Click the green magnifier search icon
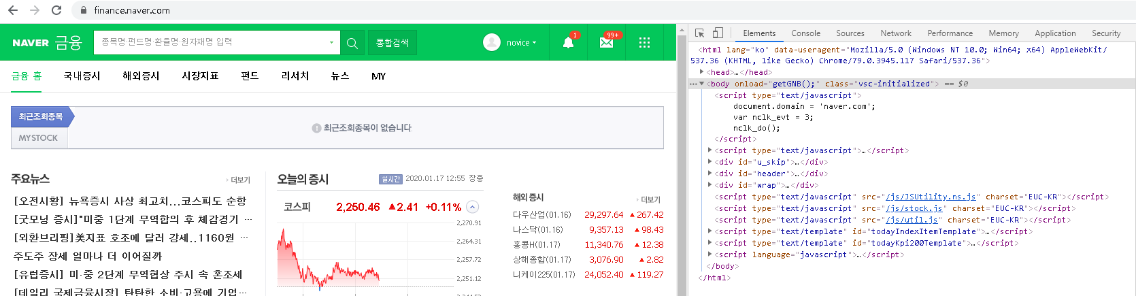This screenshot has width=1136, height=296. pyautogui.click(x=352, y=43)
